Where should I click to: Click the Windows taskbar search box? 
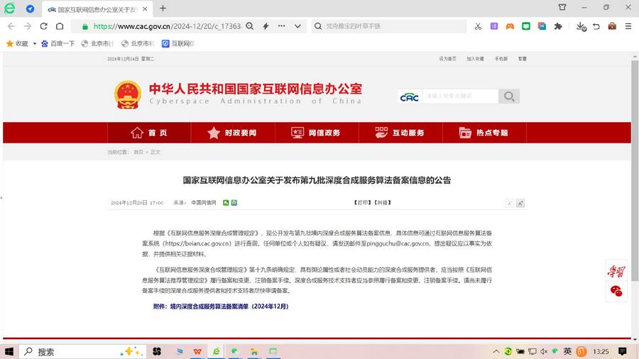(83, 352)
